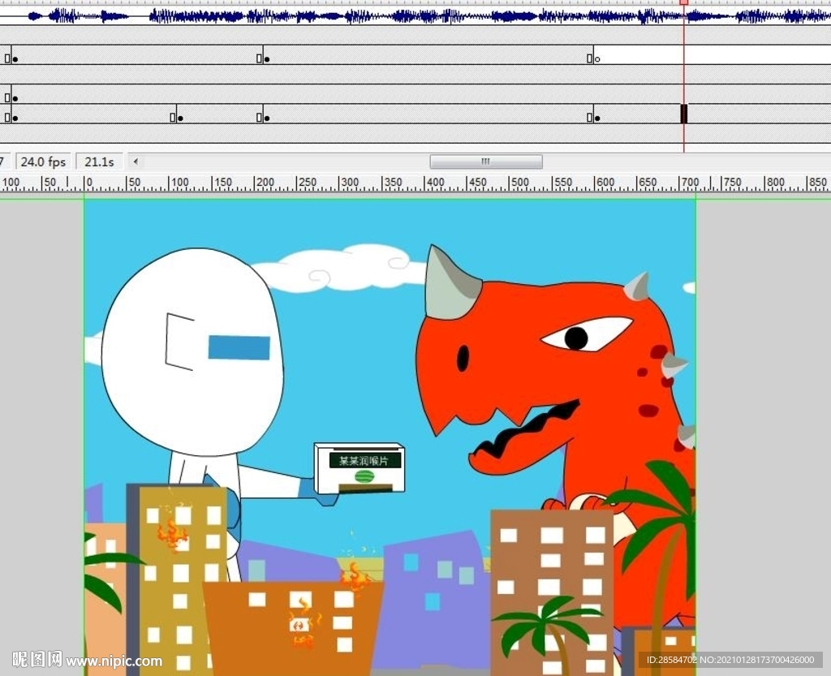Image resolution: width=831 pixels, height=676 pixels.
Task: Select the white cloud behind the robot
Action: coord(333,269)
